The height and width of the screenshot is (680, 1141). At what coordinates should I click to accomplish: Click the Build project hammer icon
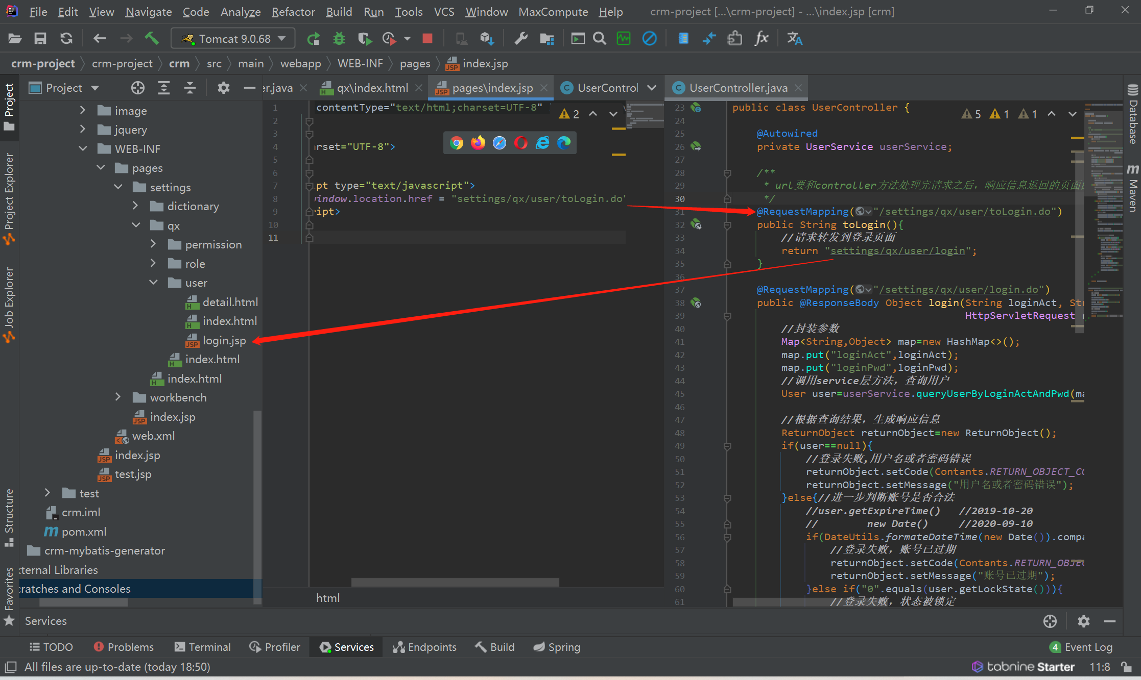152,38
